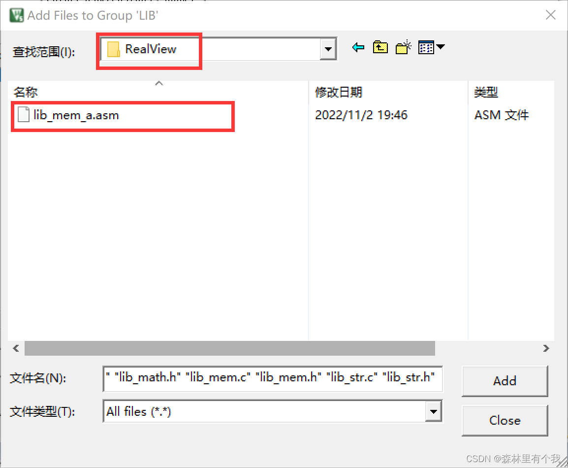The image size is (568, 468).
Task: Open the view menu dropdown arrow
Action: [x=441, y=47]
